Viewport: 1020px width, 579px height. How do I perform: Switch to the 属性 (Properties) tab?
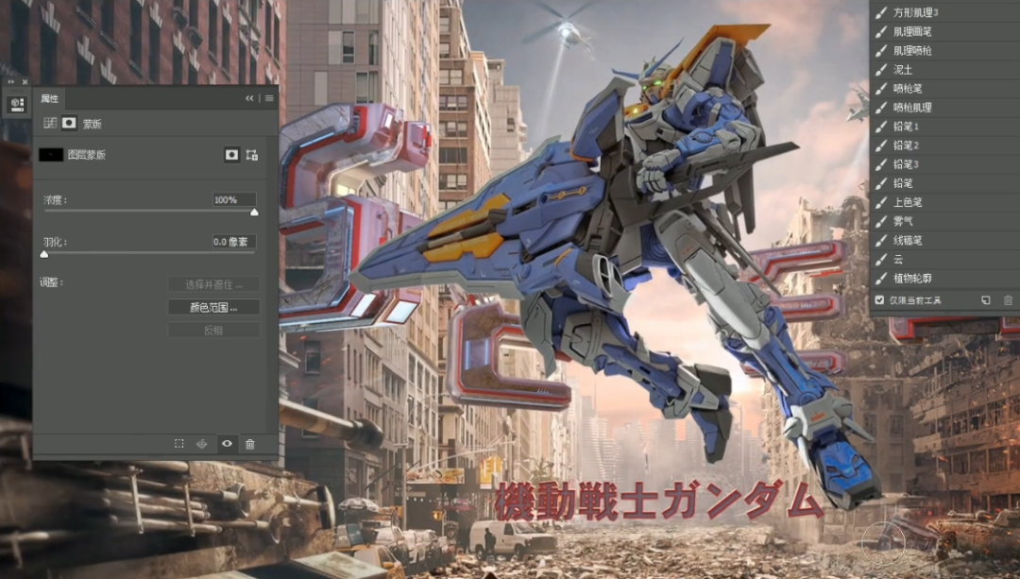pos(49,98)
